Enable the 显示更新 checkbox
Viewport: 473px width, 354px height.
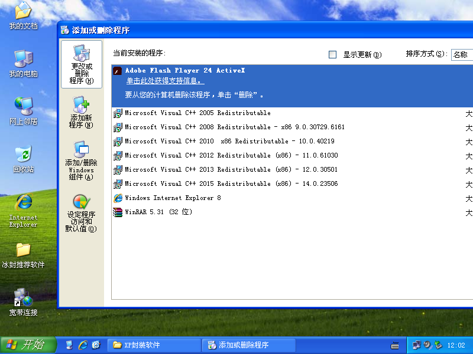(x=332, y=54)
